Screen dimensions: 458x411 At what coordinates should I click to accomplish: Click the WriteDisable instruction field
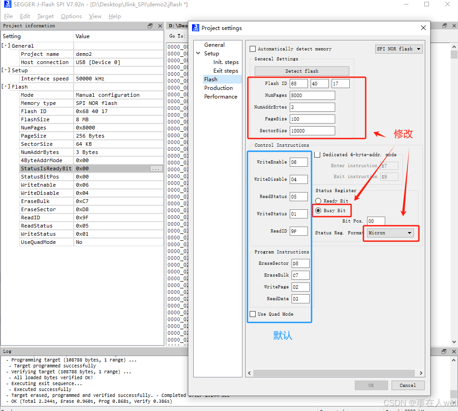tap(298, 179)
